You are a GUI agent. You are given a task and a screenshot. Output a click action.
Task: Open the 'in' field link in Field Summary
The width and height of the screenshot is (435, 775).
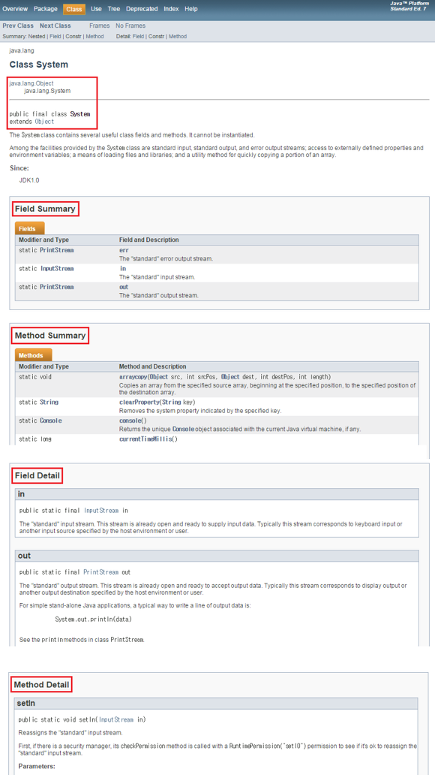[x=123, y=268]
